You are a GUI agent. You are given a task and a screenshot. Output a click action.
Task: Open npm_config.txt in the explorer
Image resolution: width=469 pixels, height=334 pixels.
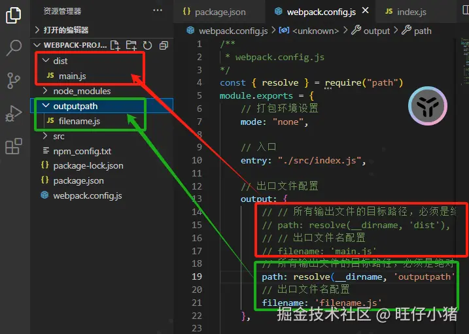click(101, 151)
